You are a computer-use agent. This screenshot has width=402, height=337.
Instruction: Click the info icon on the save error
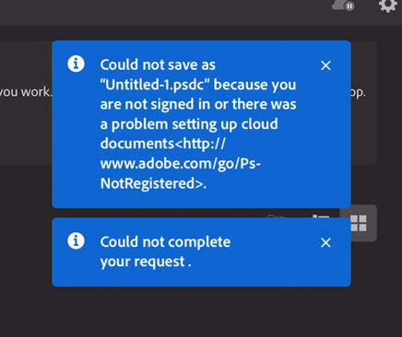coord(76,64)
